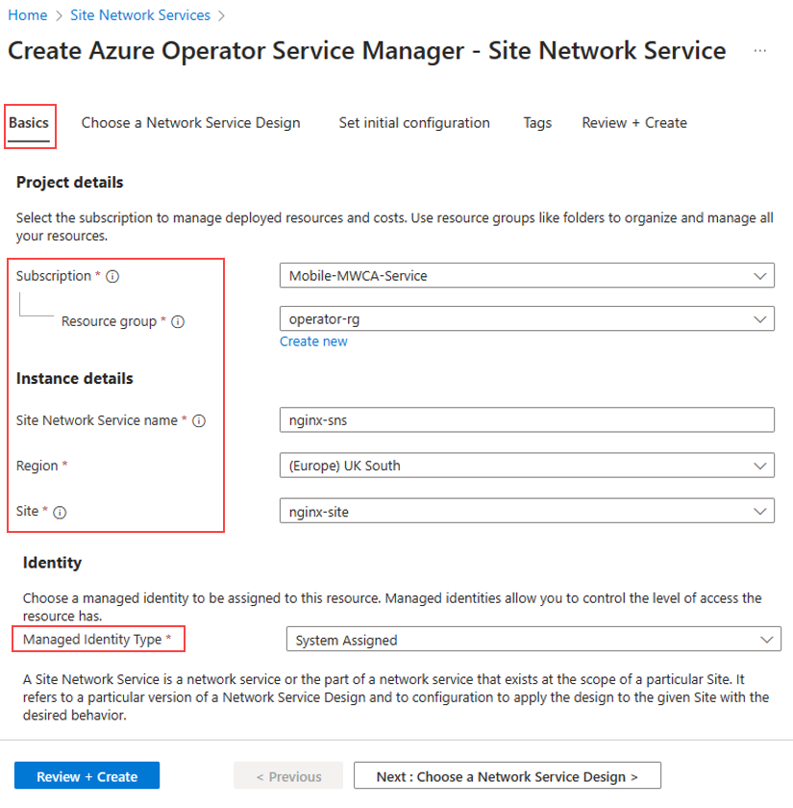Image resolution: width=793 pixels, height=808 pixels.
Task: Click the Resource group info icon
Action: (177, 321)
